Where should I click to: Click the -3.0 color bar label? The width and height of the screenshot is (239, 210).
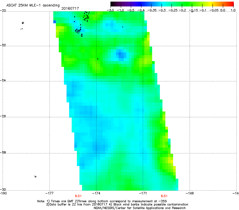point(110,10)
